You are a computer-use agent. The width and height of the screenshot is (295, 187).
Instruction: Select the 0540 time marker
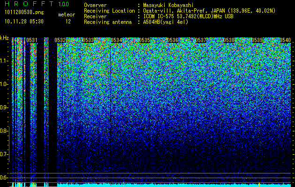click(285, 40)
